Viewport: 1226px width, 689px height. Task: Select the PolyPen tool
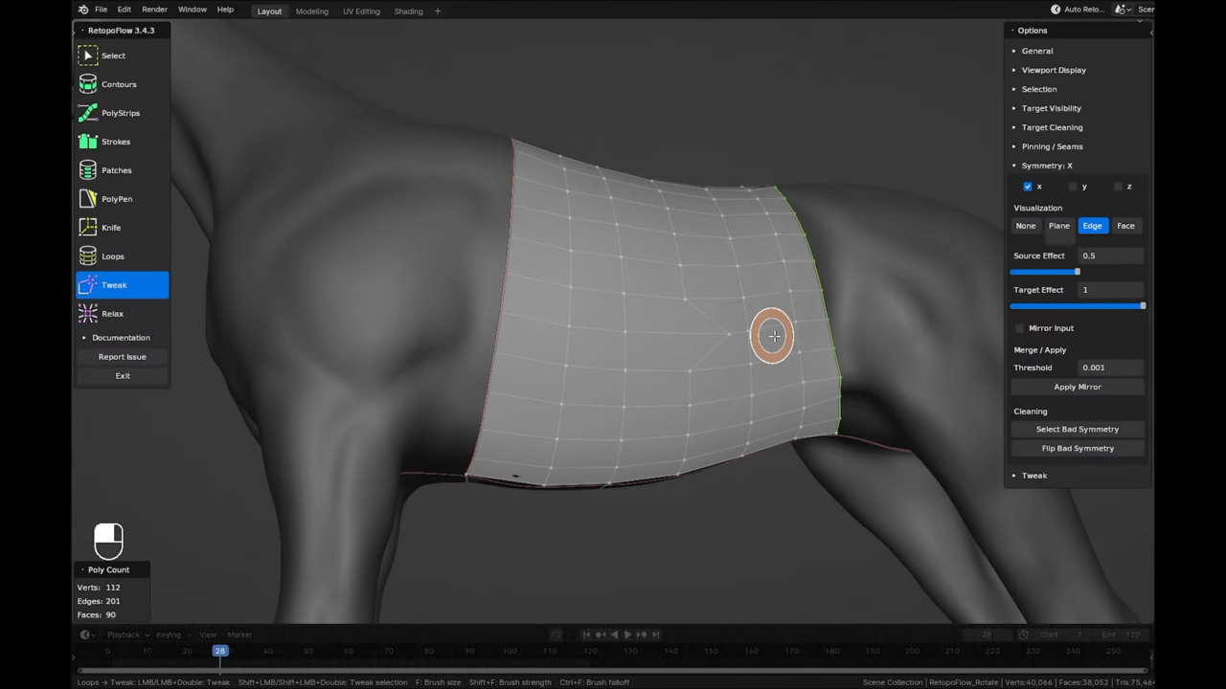tap(117, 198)
